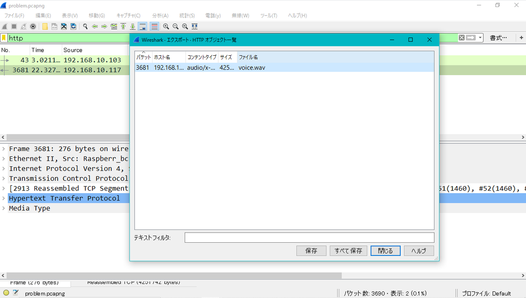Open the 表示(V) menu
The image size is (526, 298).
70,15
